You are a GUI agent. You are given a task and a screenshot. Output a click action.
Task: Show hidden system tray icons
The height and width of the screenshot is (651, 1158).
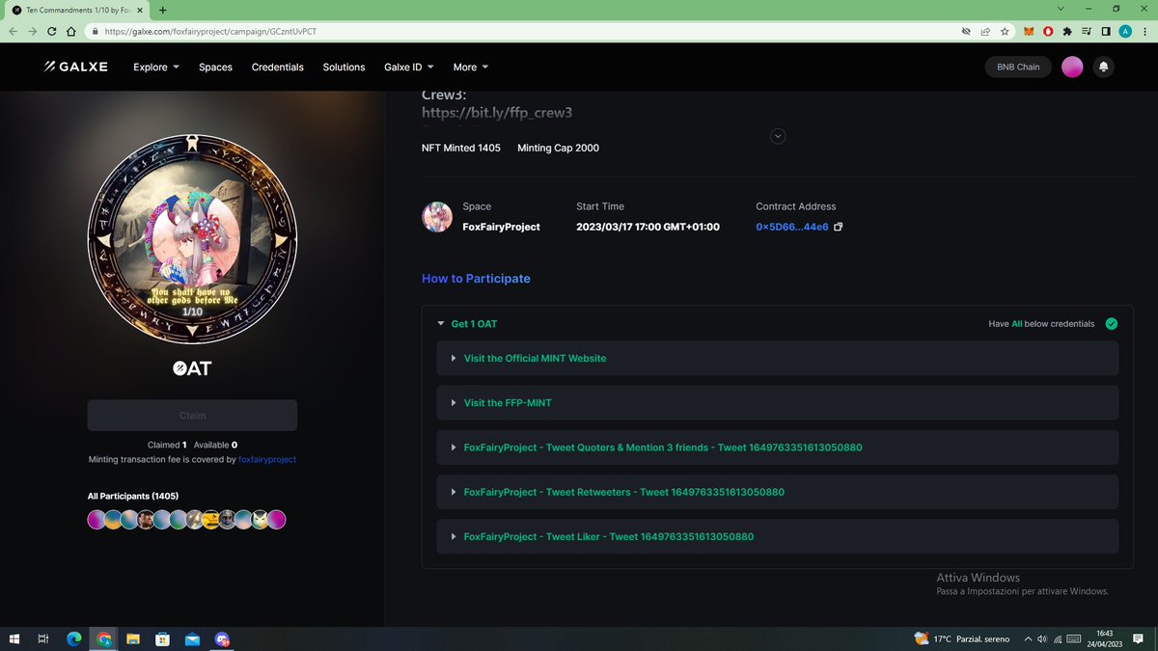[x=1028, y=638]
